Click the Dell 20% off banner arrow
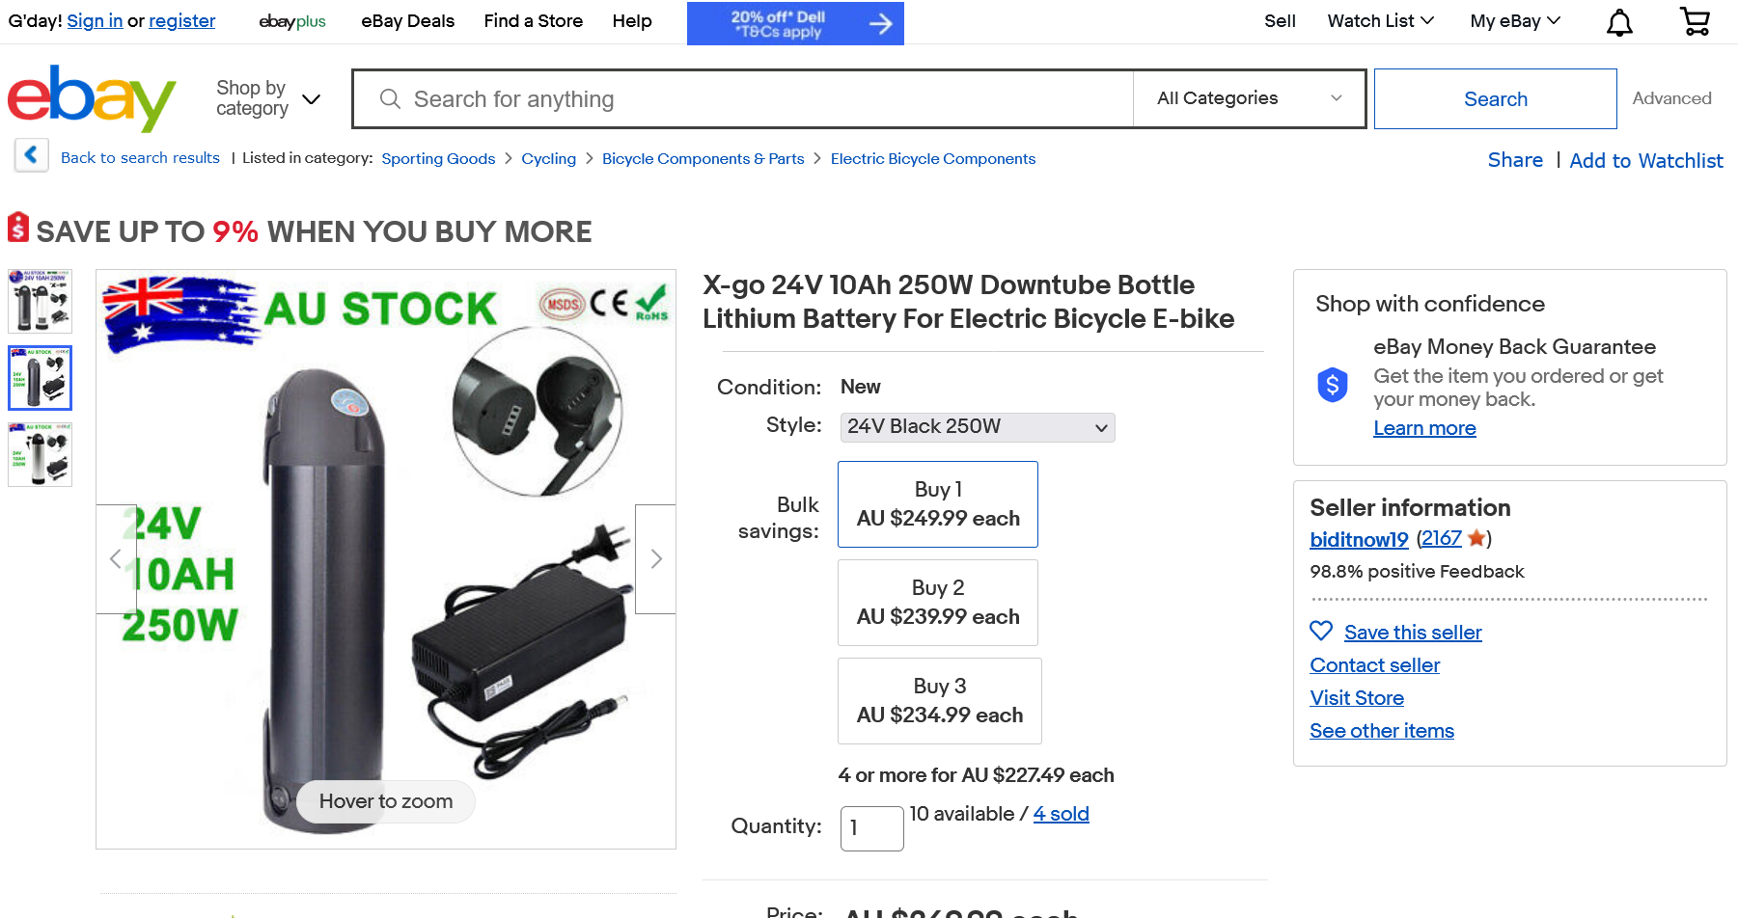This screenshot has width=1738, height=918. coord(879,24)
